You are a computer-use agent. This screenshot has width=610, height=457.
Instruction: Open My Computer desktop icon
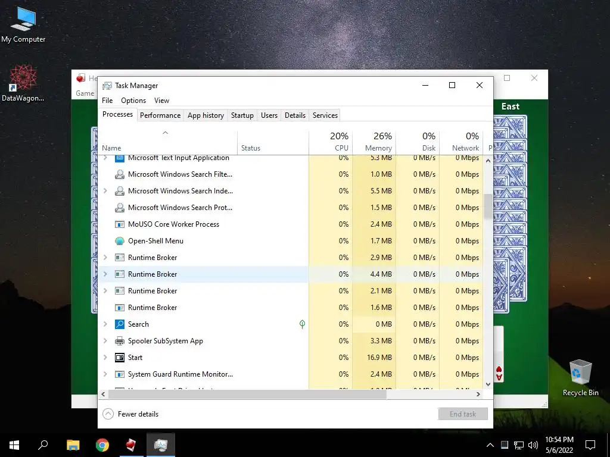(23, 24)
